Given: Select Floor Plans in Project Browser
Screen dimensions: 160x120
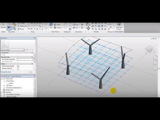Looking at the screenshot, I should coord(10,81).
